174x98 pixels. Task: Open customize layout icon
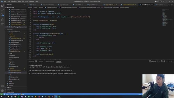point(163,1)
